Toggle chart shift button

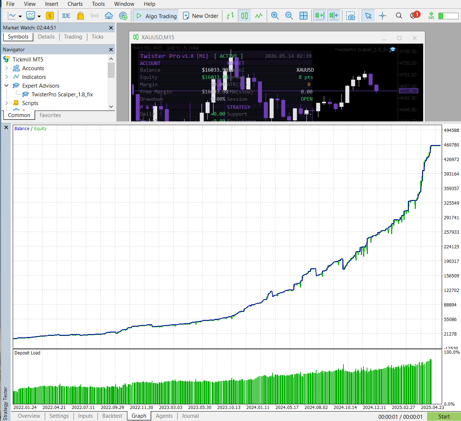(x=334, y=16)
